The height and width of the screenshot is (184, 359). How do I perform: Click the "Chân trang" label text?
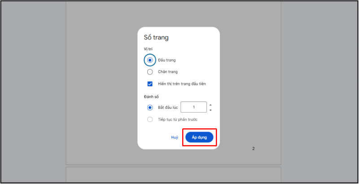pyautogui.click(x=168, y=71)
